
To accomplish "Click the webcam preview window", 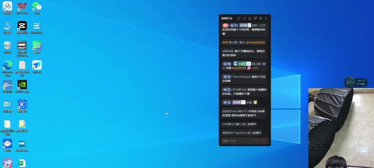I will coord(341,128).
